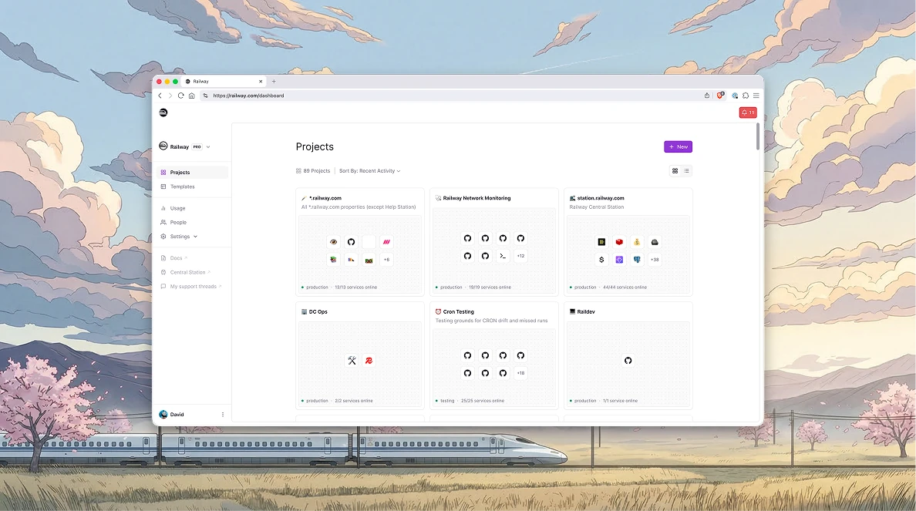
Task: Open the Docs external link
Action: click(175, 258)
